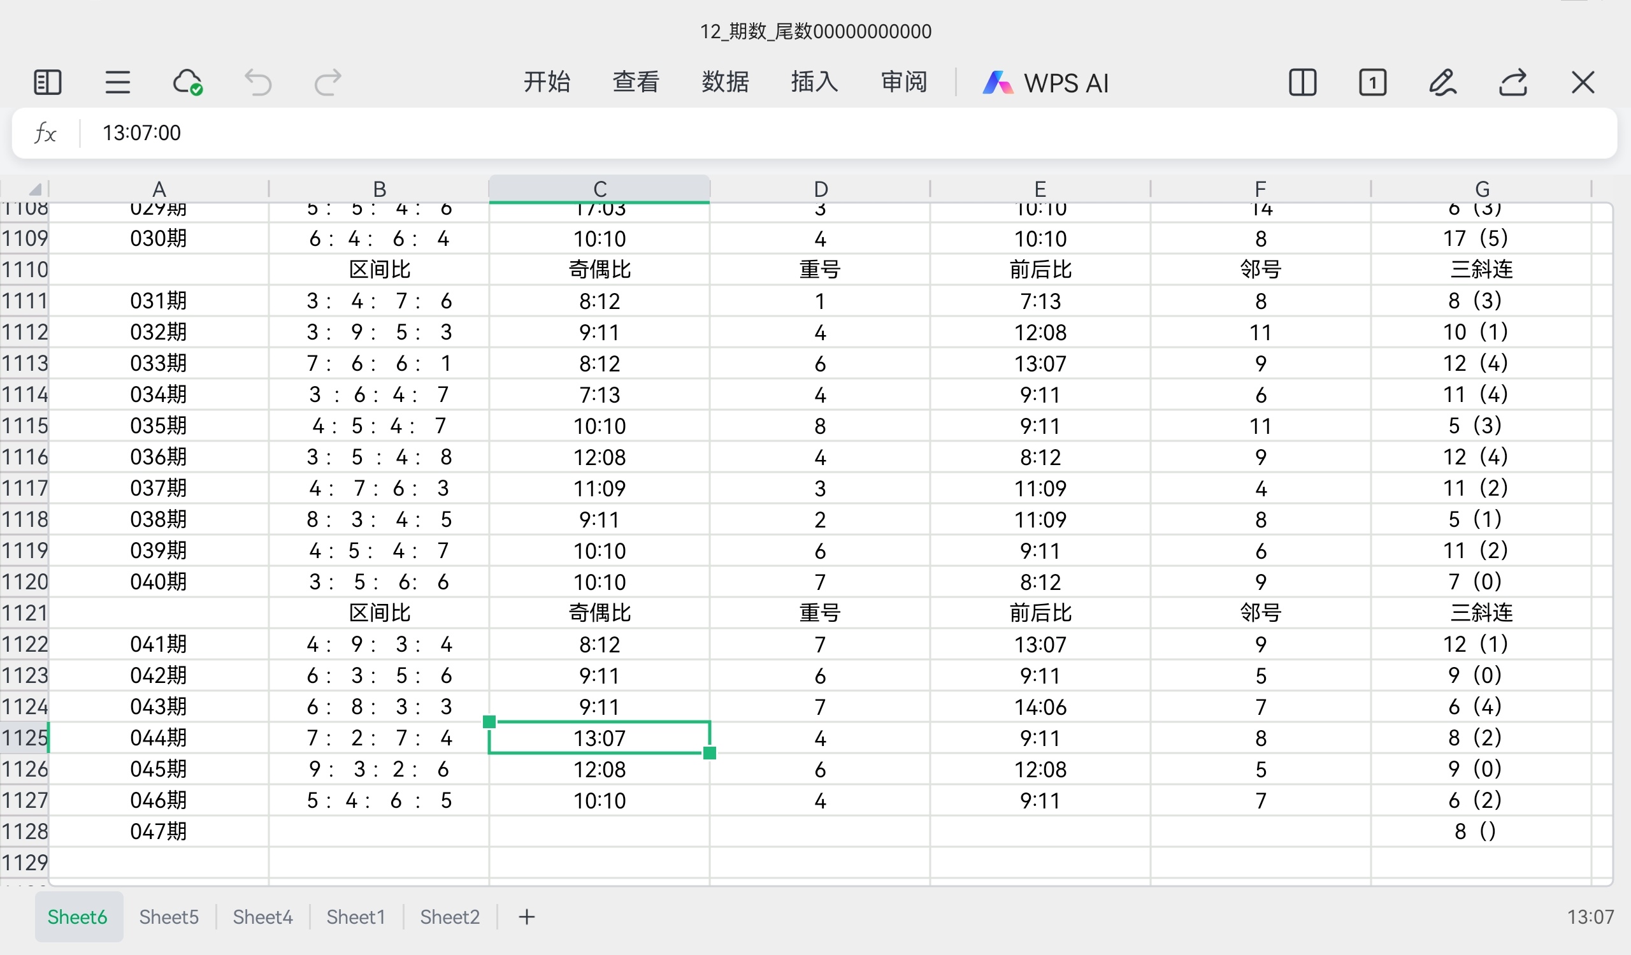
Task: Switch to Sheet2 tab
Action: pyautogui.click(x=450, y=917)
